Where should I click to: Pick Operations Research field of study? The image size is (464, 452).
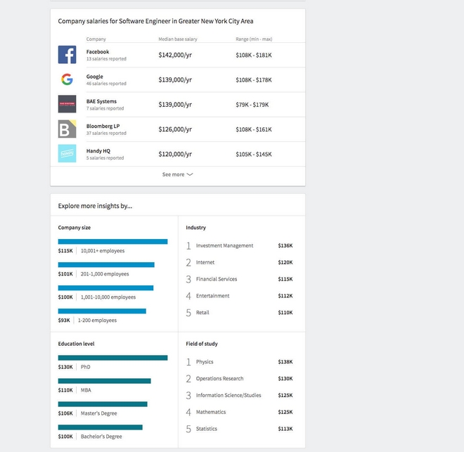tap(219, 379)
